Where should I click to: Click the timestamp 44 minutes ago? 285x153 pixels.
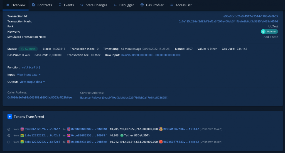131,49
